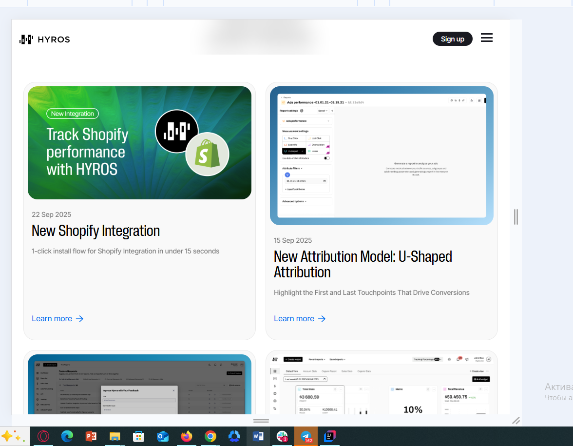Image resolution: width=573 pixels, height=446 pixels.
Task: Grab the vertical resize handle right of the page
Action: (x=516, y=217)
